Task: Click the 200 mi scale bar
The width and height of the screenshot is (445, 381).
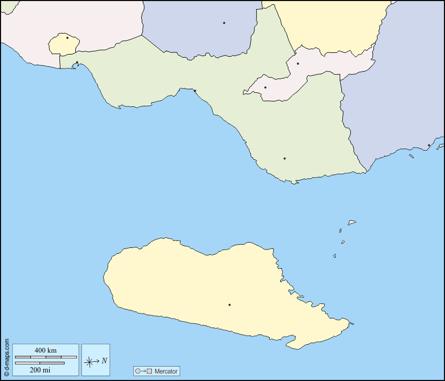Action: [40, 363]
